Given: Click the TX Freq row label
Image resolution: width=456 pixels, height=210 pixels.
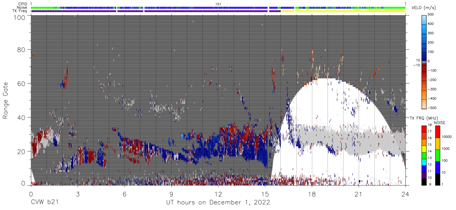Looking at the screenshot, I should tap(20, 11).
